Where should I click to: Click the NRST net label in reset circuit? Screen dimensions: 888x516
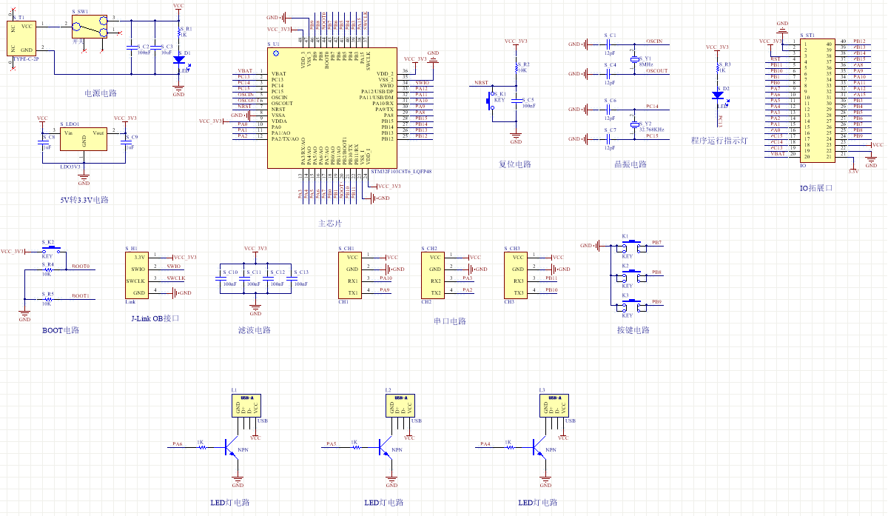pos(481,83)
